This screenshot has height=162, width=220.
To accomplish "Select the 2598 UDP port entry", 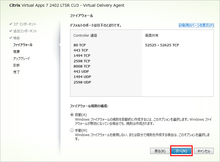I will click(x=82, y=82).
